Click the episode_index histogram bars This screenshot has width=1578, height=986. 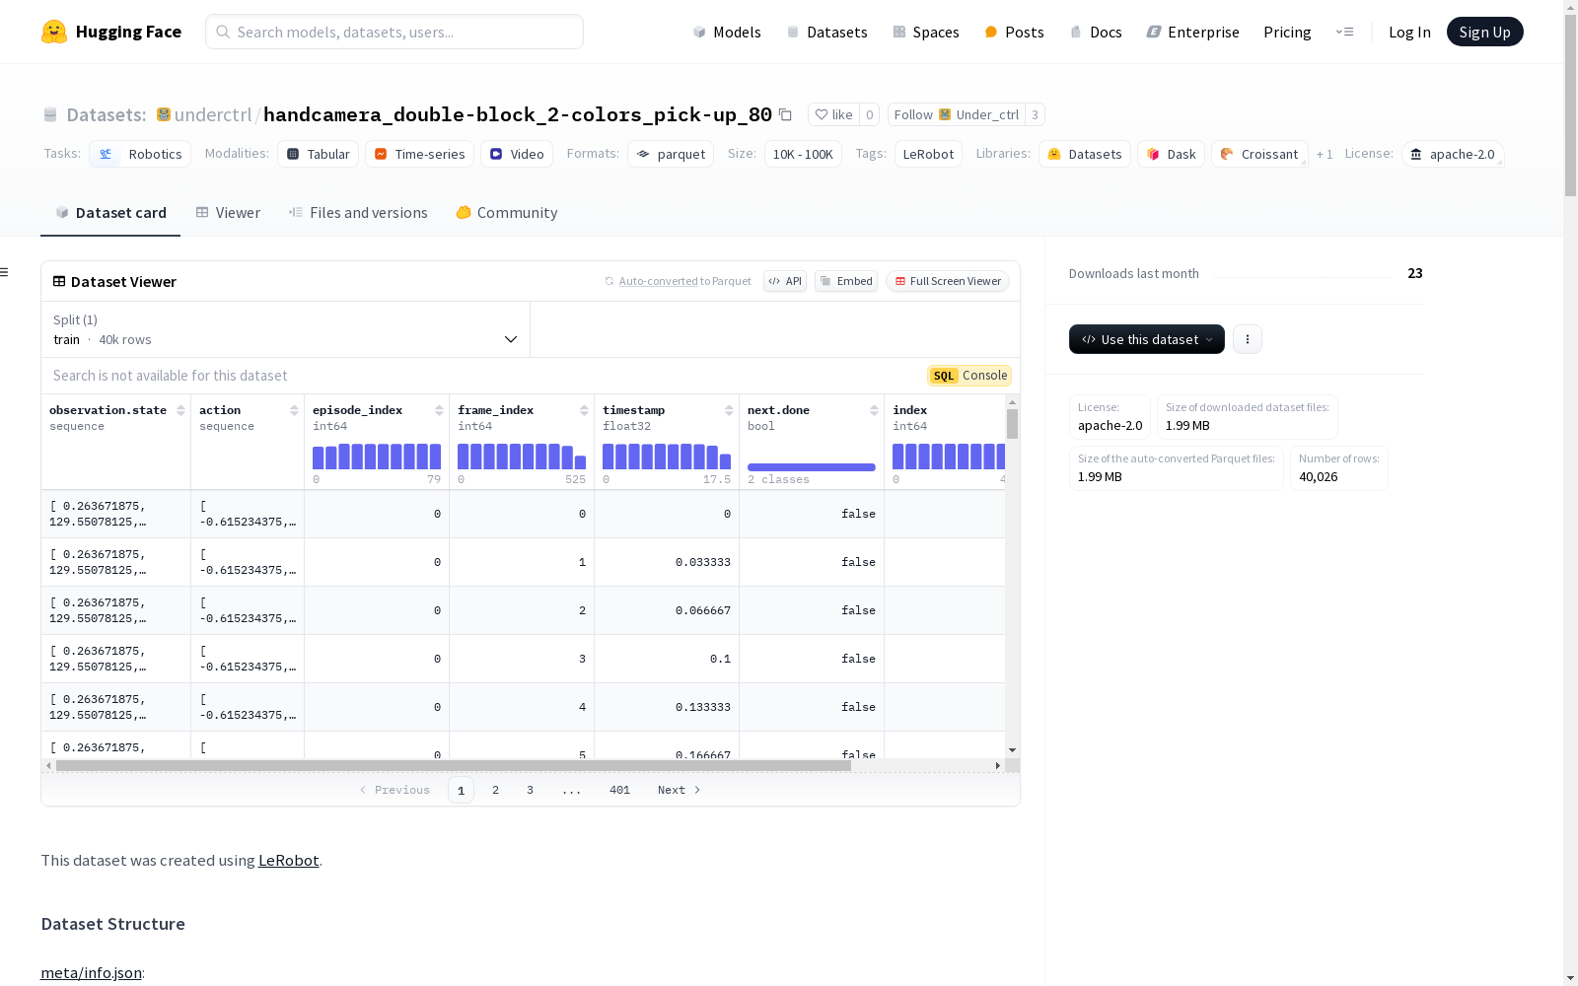click(377, 457)
